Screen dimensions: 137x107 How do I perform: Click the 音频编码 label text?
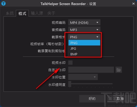[x=59, y=30]
